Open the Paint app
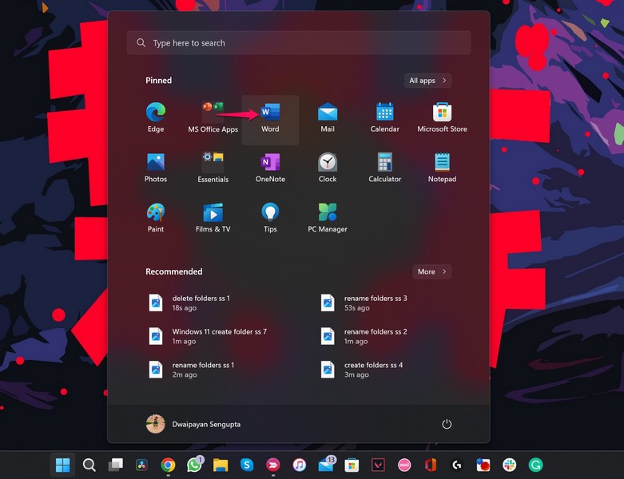624x479 pixels. [156, 218]
